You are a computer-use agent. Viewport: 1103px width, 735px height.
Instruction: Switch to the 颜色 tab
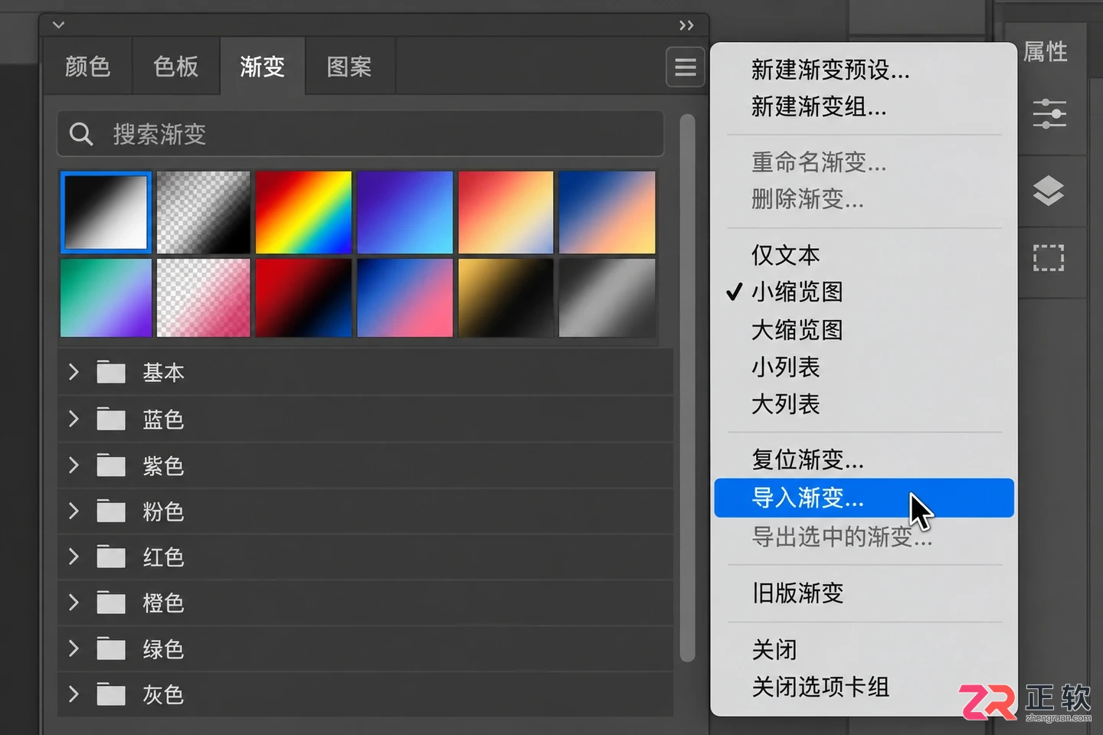88,67
